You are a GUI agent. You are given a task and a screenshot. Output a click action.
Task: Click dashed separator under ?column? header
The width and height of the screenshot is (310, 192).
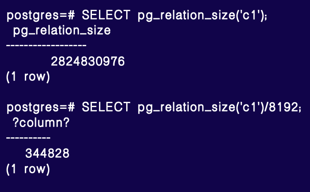[28, 136]
